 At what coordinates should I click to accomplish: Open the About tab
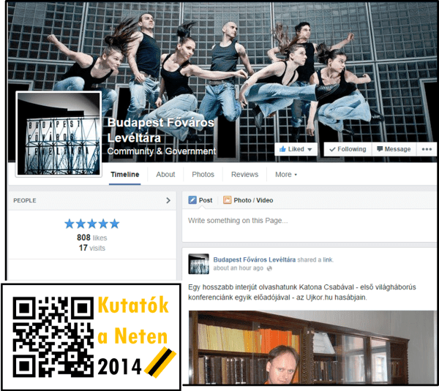coord(165,175)
